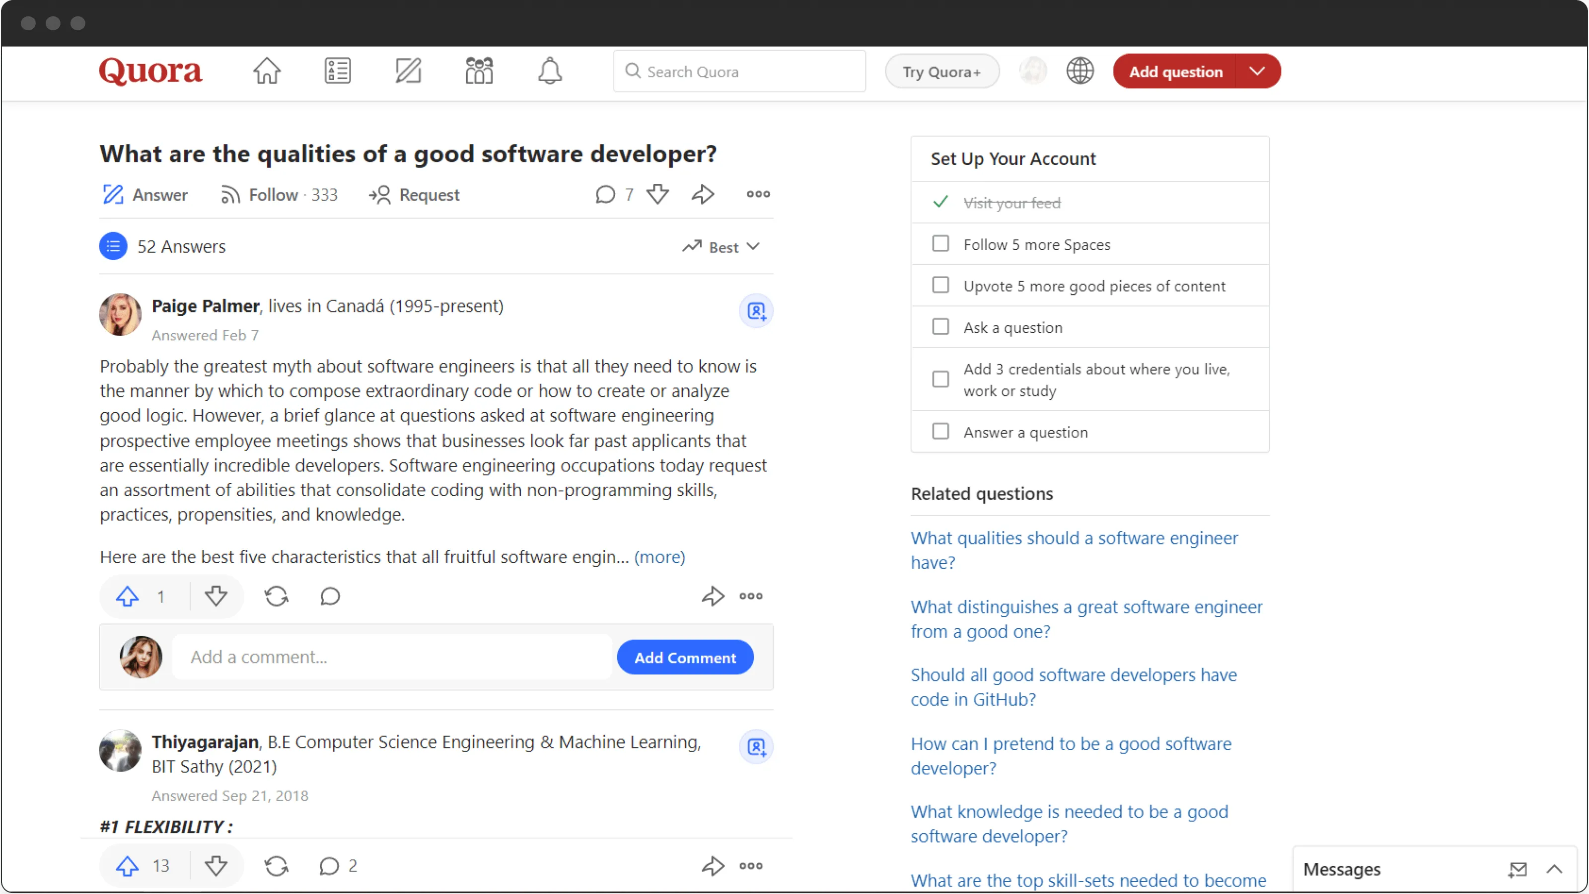Click the upvote arrow on Paige Palmer answer

click(x=127, y=596)
